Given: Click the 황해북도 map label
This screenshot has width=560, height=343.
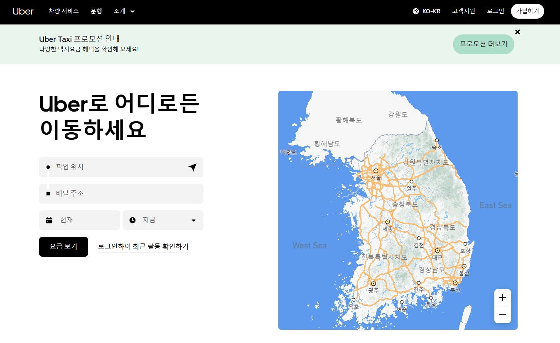Looking at the screenshot, I should click(x=349, y=120).
